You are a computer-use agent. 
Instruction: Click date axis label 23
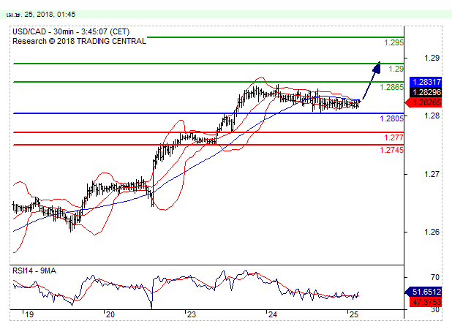[192, 314]
